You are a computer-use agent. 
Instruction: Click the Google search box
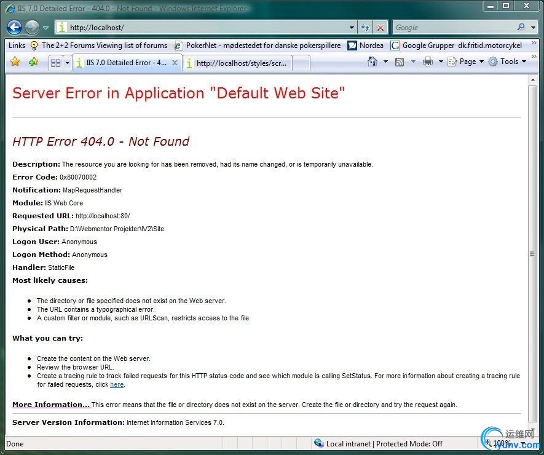(x=453, y=28)
